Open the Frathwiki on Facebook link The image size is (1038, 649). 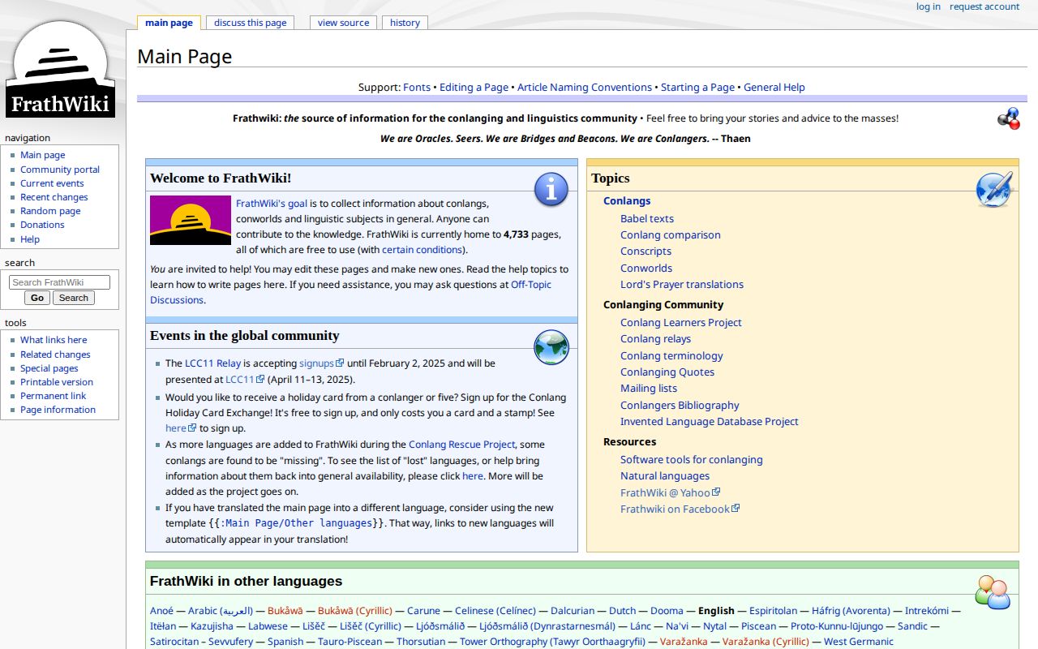(675, 509)
